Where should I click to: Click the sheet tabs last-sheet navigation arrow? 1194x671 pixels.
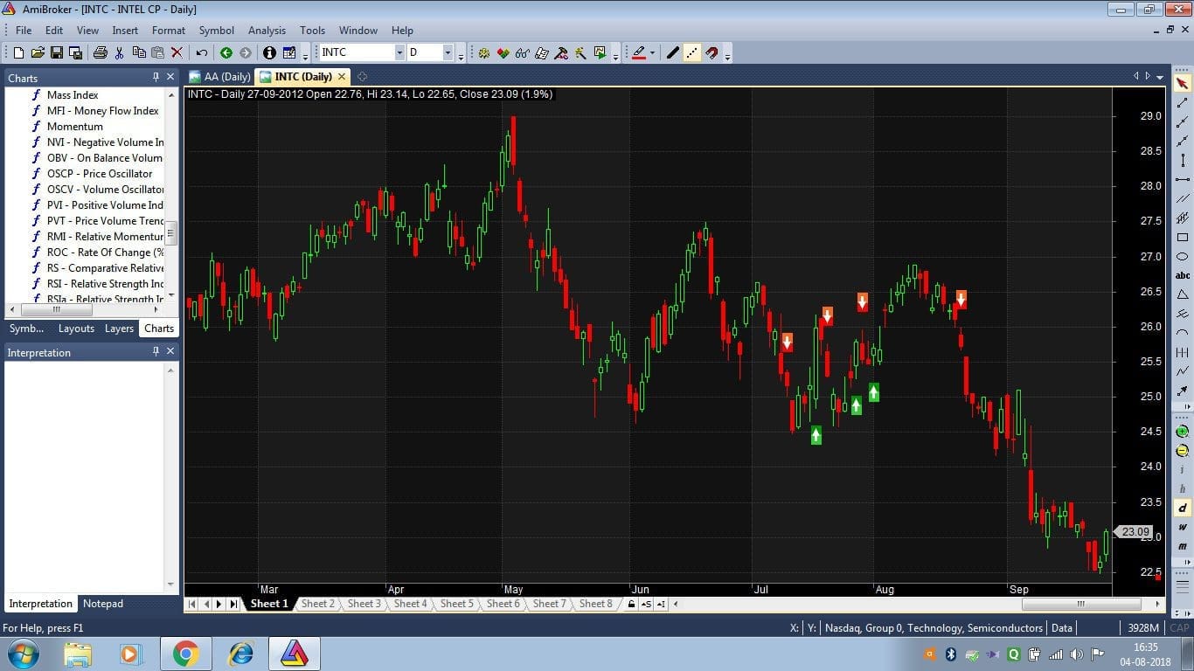coord(233,604)
